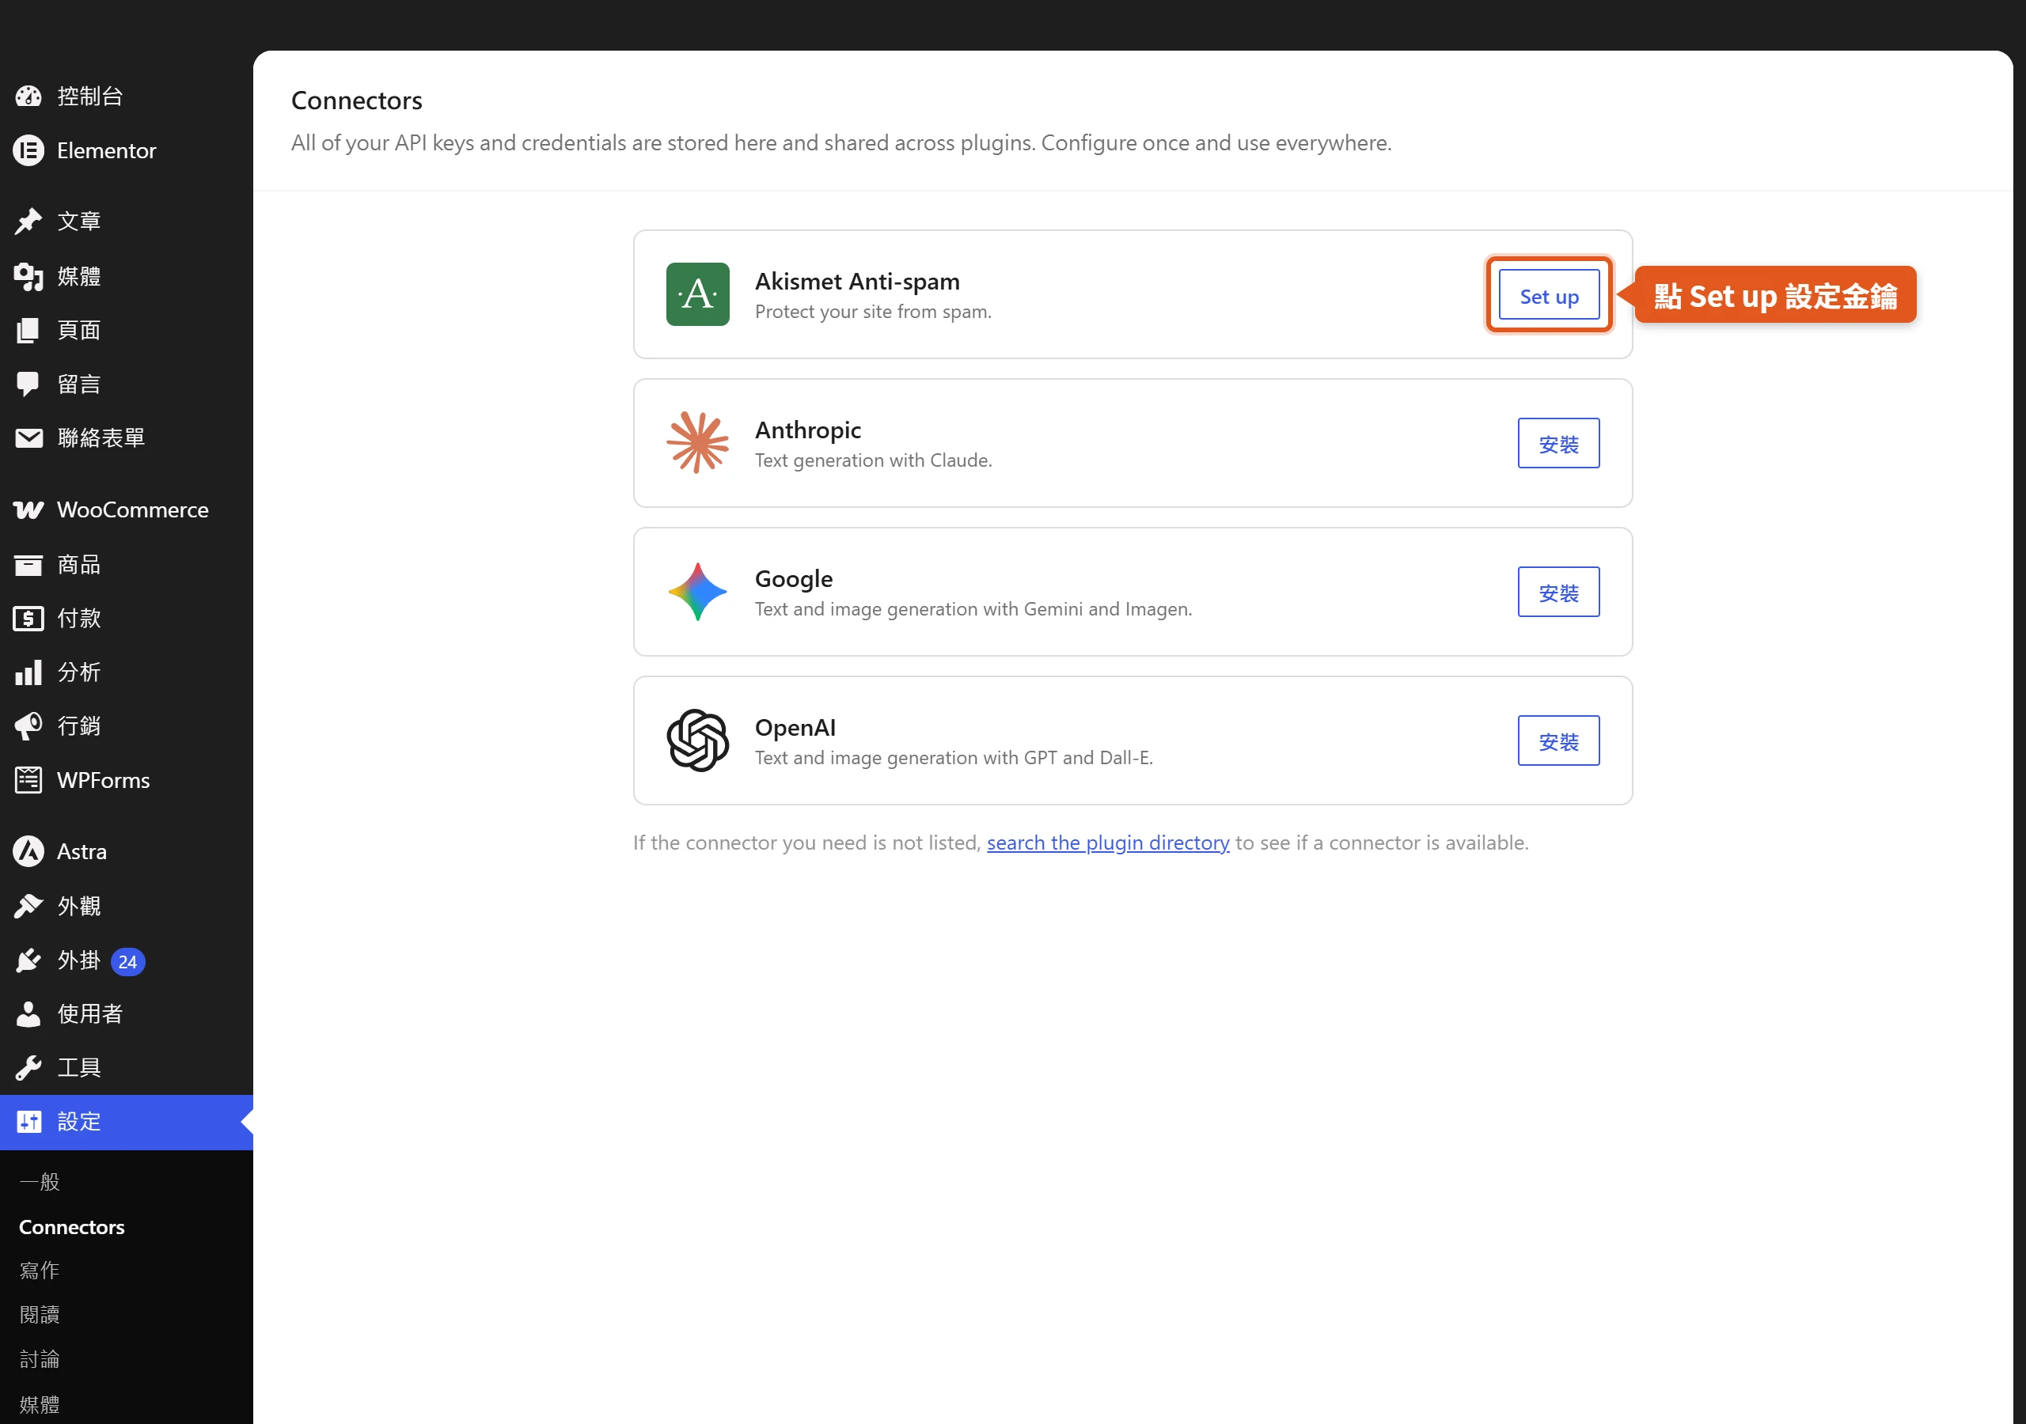This screenshot has width=2026, height=1424.
Task: Open the 媒體 media library icon
Action: pos(28,276)
